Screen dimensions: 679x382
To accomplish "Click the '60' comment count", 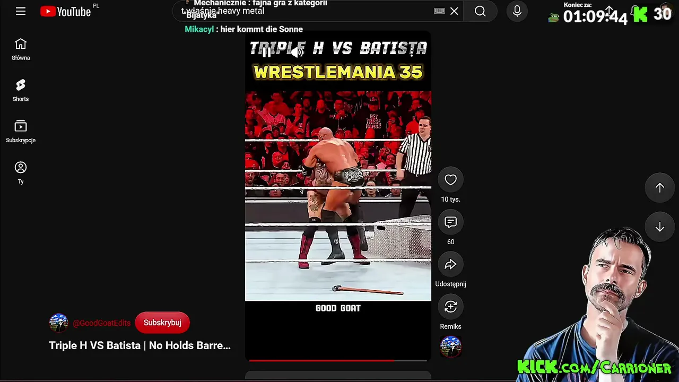I will coord(450,242).
